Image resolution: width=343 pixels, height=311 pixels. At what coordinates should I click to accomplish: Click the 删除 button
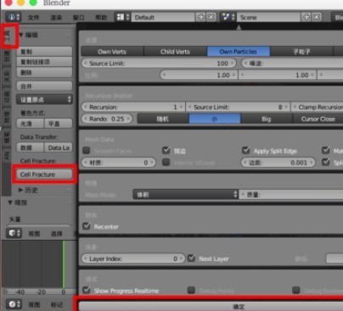[44, 72]
